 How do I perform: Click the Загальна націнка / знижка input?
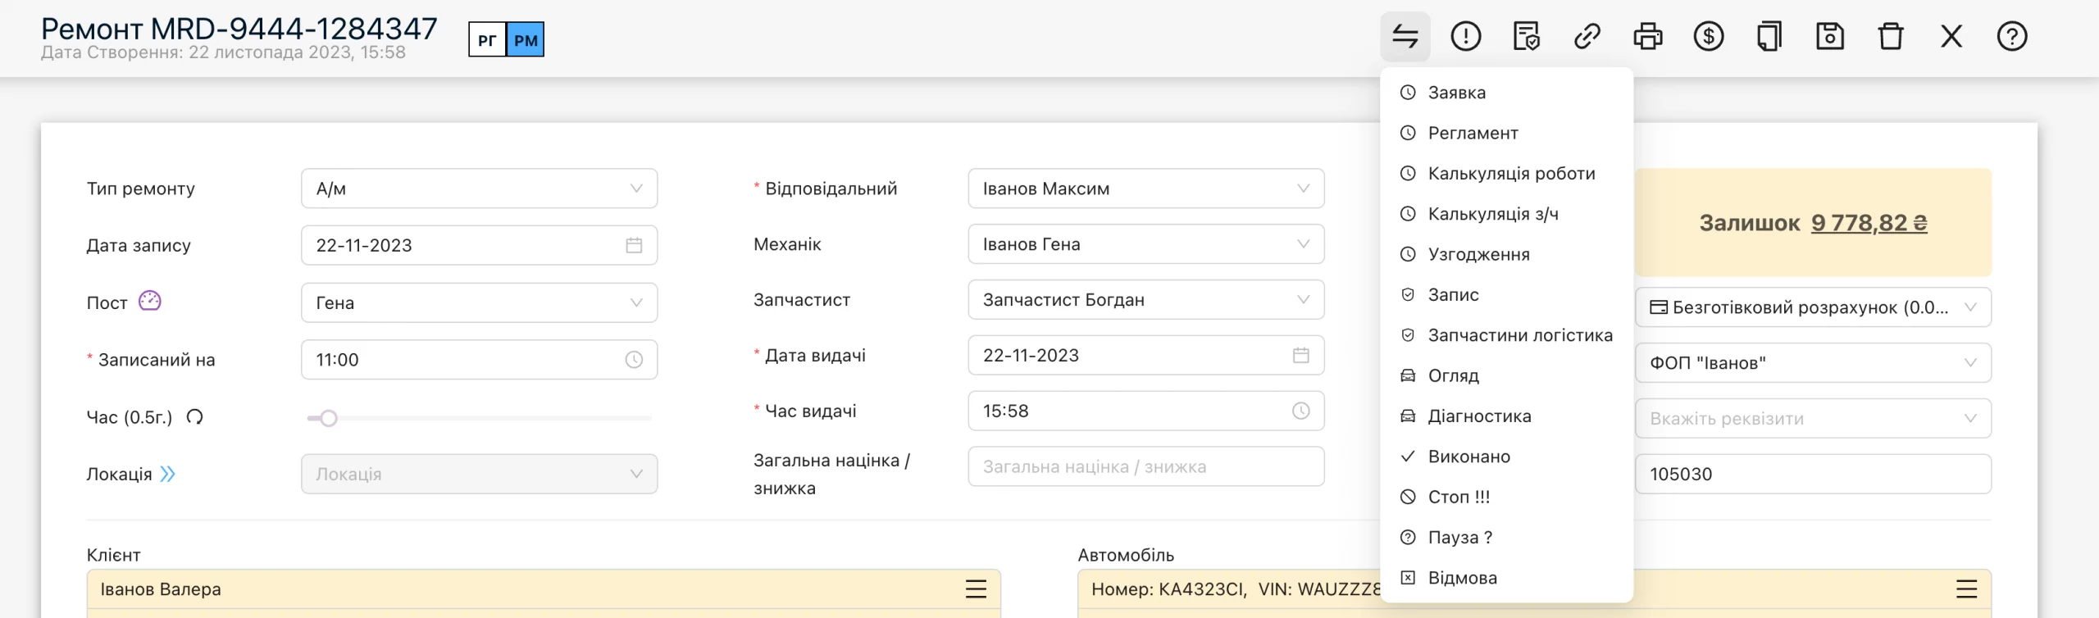[x=1145, y=466]
